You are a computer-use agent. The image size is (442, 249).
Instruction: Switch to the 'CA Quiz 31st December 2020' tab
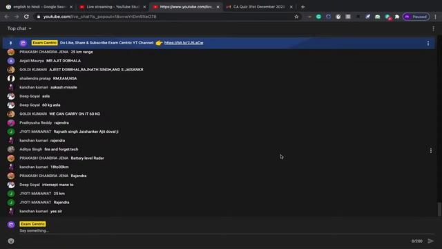260,7
